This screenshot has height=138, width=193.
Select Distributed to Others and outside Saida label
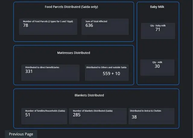tap(106, 67)
